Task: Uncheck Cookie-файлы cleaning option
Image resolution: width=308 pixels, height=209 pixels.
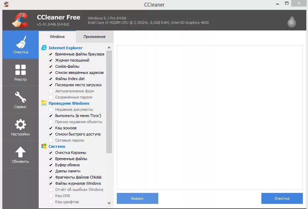Action: coord(50,66)
